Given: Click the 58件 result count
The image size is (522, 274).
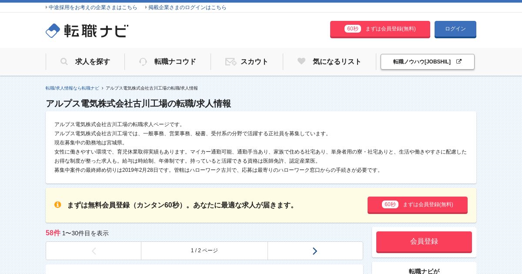Looking at the screenshot, I should click(x=53, y=233).
